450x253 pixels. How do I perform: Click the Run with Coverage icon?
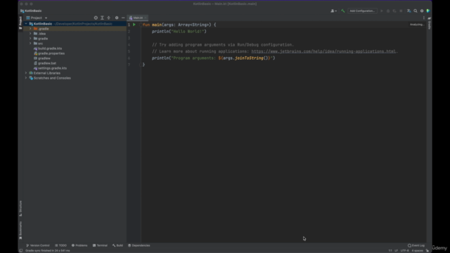[x=394, y=11]
